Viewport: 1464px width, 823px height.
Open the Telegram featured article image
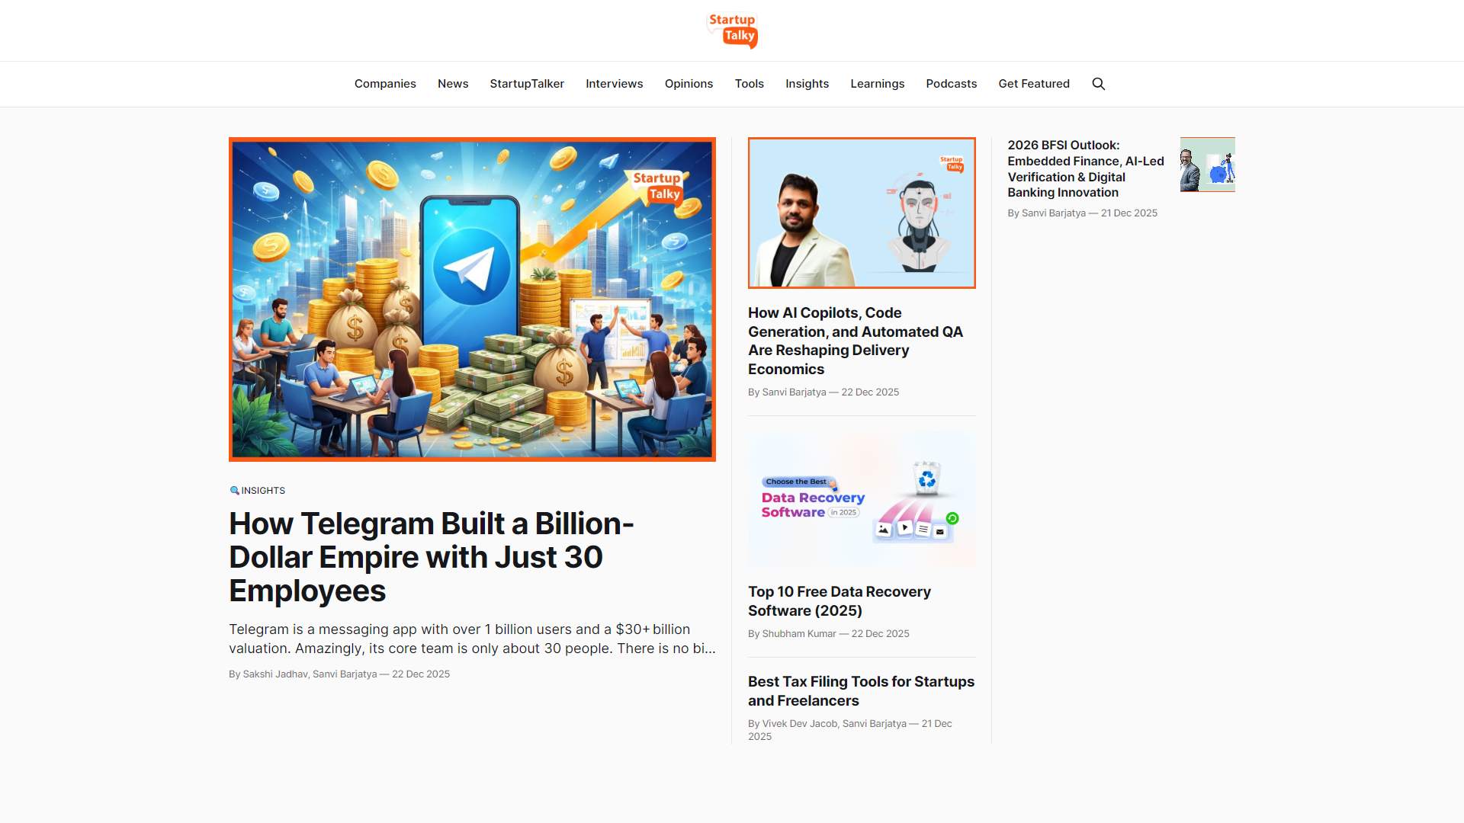(472, 299)
